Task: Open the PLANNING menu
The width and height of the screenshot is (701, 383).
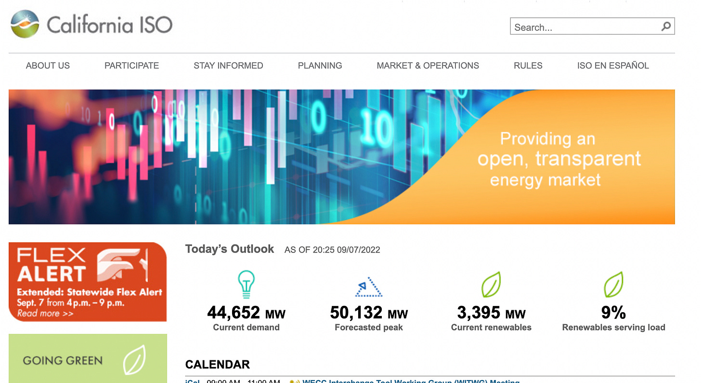Action: (x=320, y=66)
